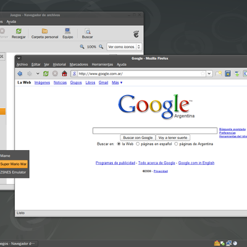Click the Google.com in English link
The image size is (247, 247).
click(196, 163)
